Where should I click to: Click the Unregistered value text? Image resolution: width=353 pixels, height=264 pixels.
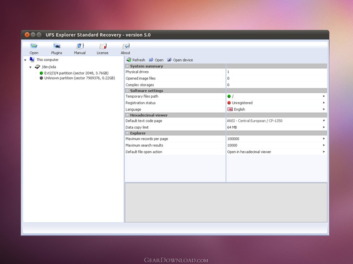click(x=242, y=103)
